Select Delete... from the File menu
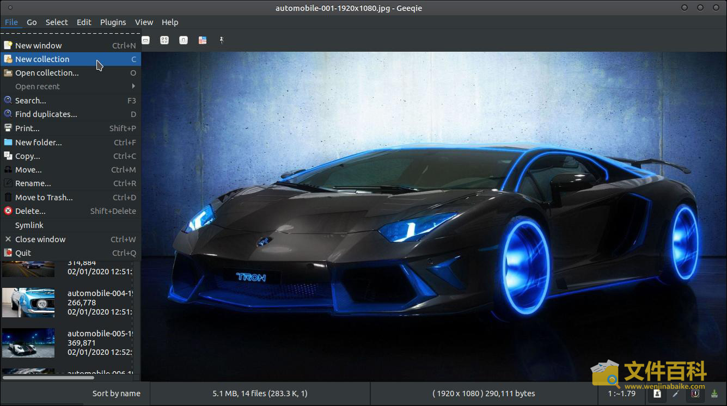The height and width of the screenshot is (406, 727). click(x=70, y=211)
